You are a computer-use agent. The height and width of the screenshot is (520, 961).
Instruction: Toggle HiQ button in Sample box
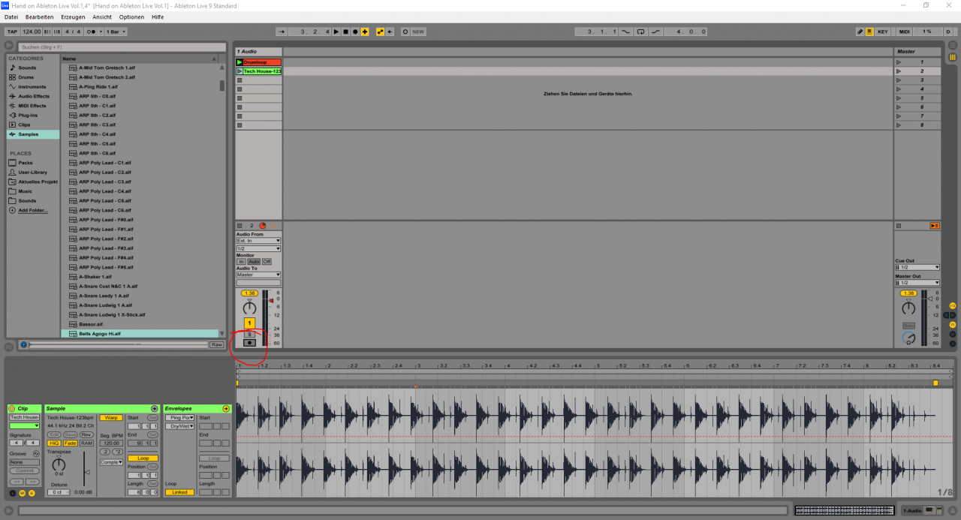click(54, 443)
